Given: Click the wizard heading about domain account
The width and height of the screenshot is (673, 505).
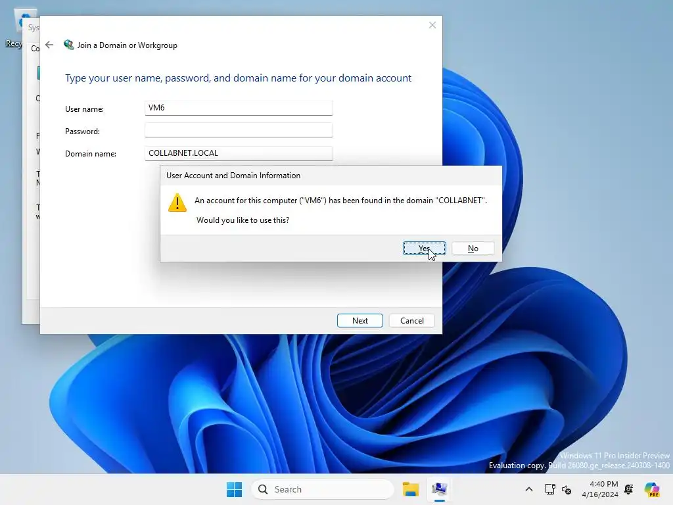Looking at the screenshot, I should pos(238,78).
